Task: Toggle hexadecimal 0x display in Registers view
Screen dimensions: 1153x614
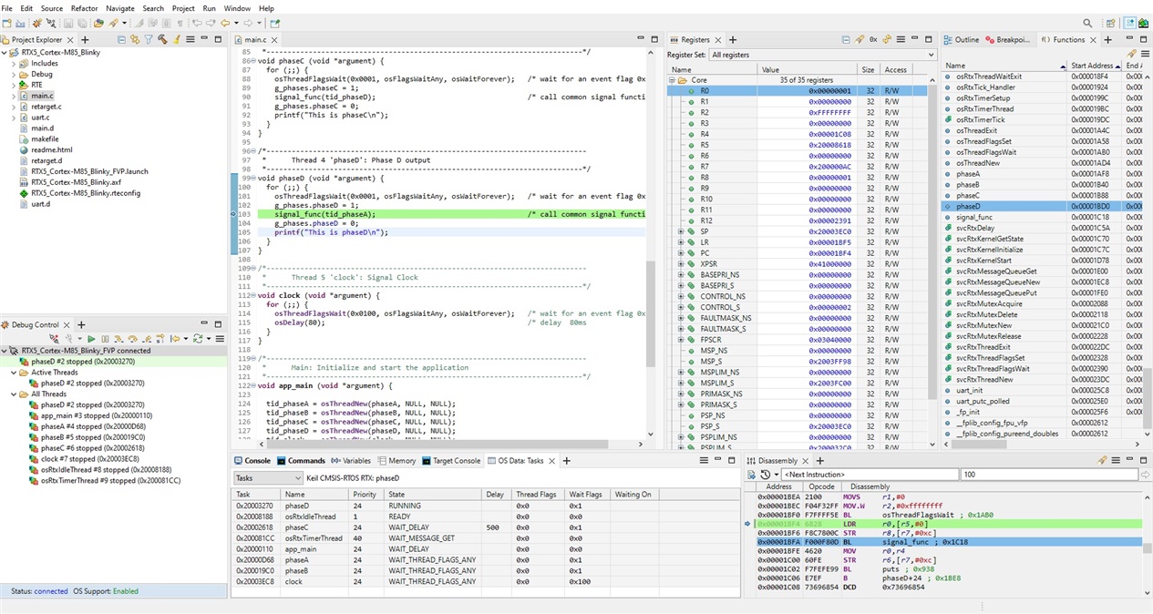Action: tap(873, 39)
